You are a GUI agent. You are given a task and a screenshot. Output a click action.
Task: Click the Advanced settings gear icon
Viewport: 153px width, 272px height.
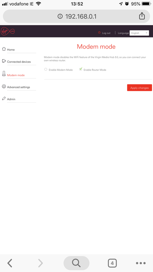tap(4, 86)
